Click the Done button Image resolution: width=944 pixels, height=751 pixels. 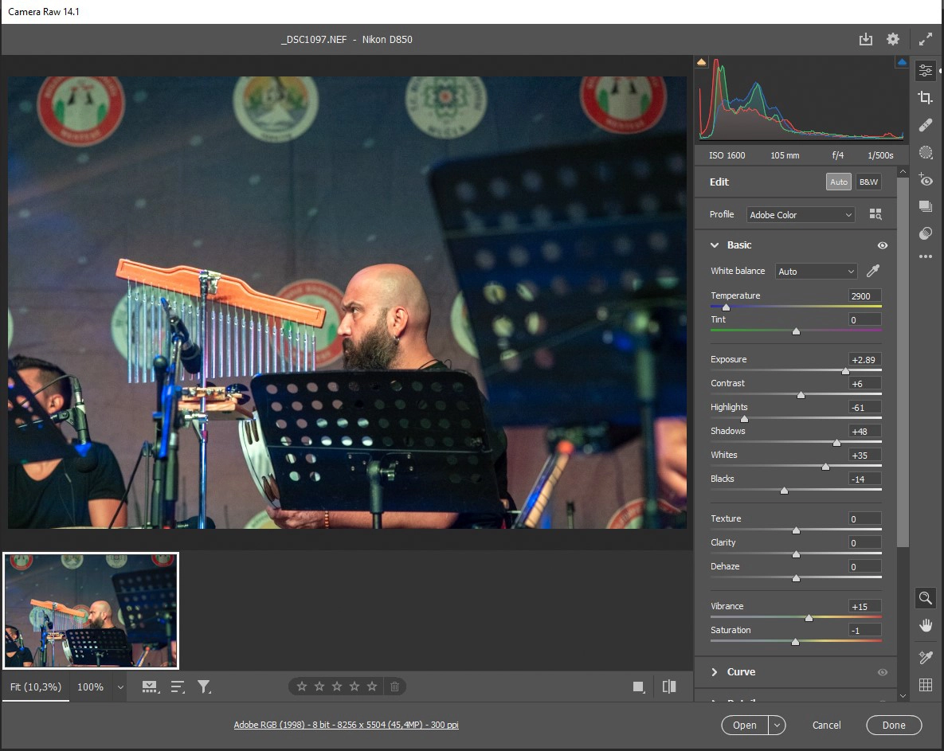pyautogui.click(x=894, y=725)
